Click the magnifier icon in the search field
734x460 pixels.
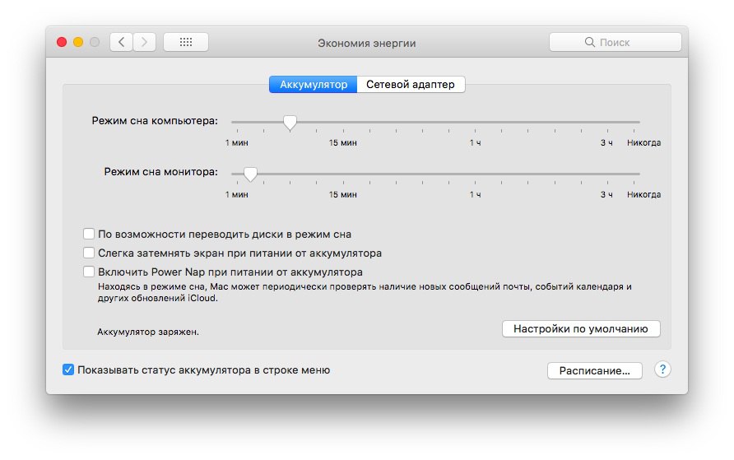(589, 42)
